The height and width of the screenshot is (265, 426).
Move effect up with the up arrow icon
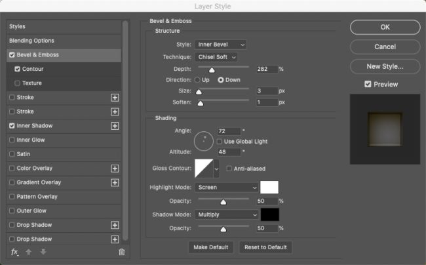(x=29, y=252)
